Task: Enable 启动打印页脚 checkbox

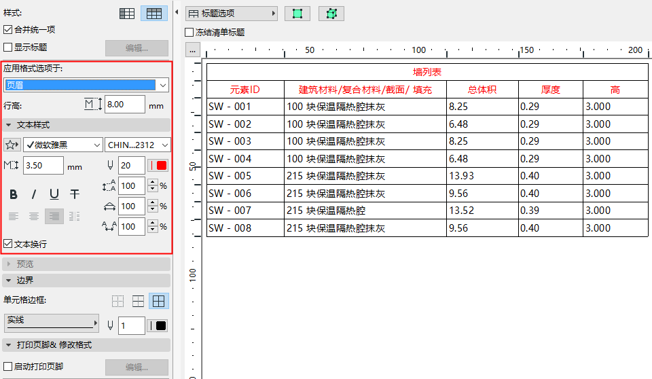Action: [7, 367]
